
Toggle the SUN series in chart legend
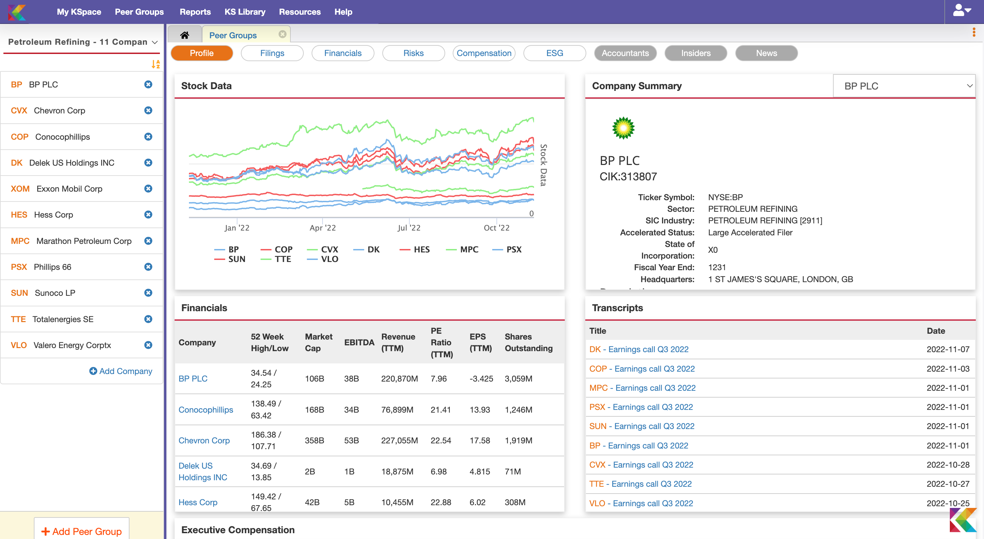[230, 259]
